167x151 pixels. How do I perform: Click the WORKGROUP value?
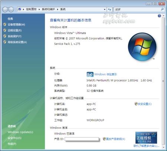95,120
